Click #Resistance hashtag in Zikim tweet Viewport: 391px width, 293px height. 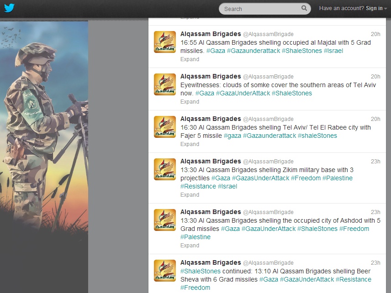coord(198,186)
